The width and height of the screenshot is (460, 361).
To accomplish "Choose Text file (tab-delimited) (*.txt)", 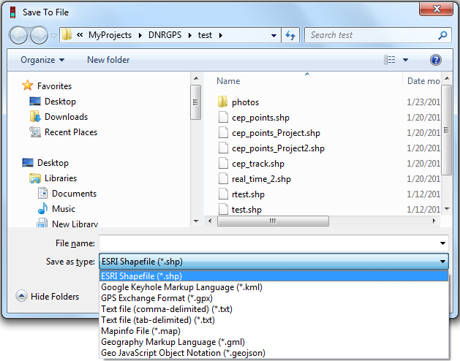I will click(x=274, y=320).
